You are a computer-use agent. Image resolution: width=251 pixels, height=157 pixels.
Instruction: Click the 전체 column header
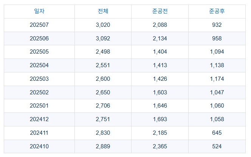coord(103,11)
